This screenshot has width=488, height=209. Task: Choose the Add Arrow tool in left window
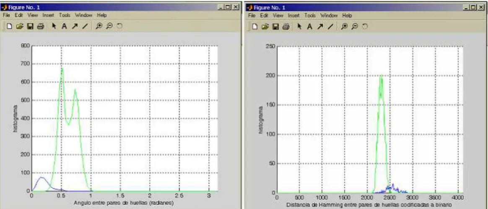point(75,26)
